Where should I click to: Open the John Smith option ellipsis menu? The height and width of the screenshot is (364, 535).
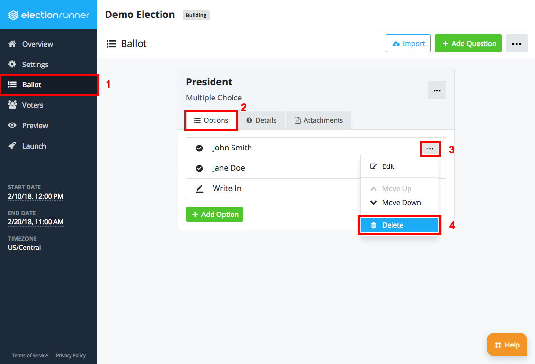[x=430, y=149]
